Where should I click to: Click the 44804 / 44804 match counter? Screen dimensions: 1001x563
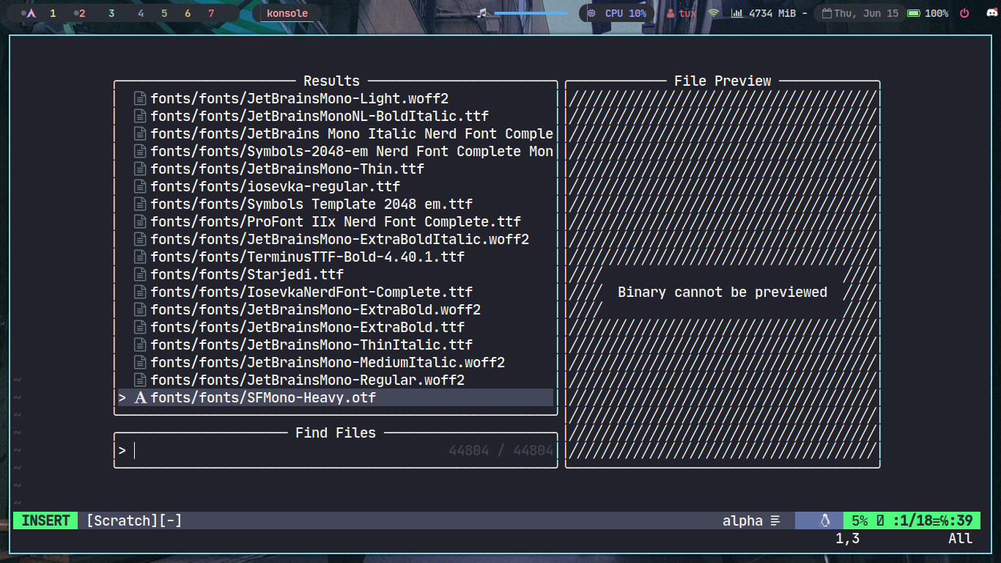point(501,450)
